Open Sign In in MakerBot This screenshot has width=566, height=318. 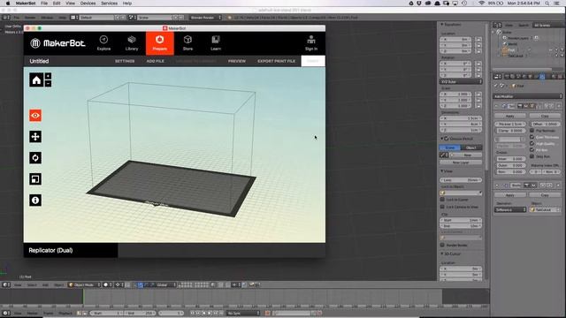tap(311, 43)
